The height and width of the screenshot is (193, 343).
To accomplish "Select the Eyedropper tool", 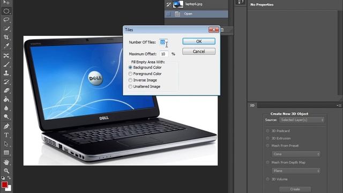I will pyautogui.click(x=6, y=46).
